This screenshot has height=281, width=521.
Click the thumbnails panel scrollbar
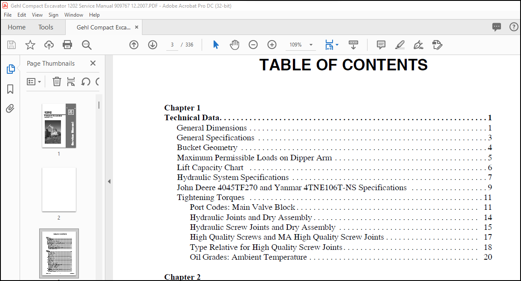click(x=99, y=105)
